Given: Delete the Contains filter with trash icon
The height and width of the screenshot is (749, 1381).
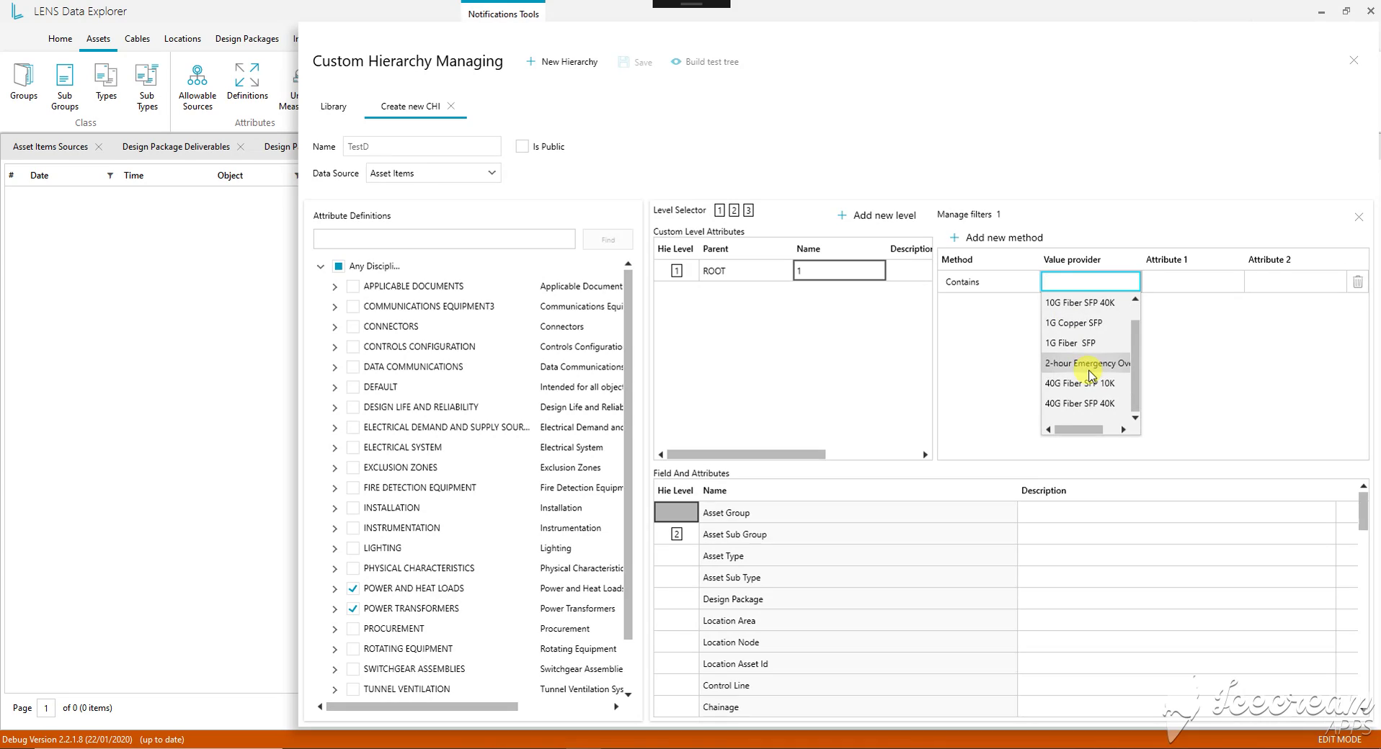Looking at the screenshot, I should click(x=1358, y=282).
